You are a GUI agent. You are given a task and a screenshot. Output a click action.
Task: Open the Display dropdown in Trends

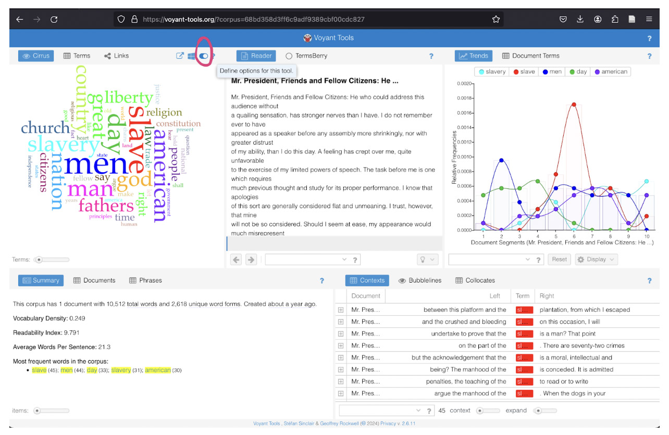tap(596, 260)
